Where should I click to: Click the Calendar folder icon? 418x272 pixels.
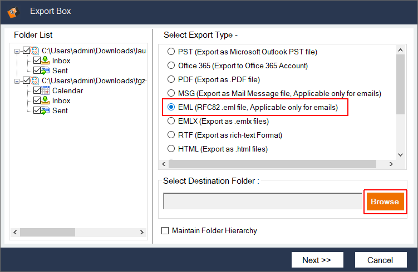tap(46, 90)
